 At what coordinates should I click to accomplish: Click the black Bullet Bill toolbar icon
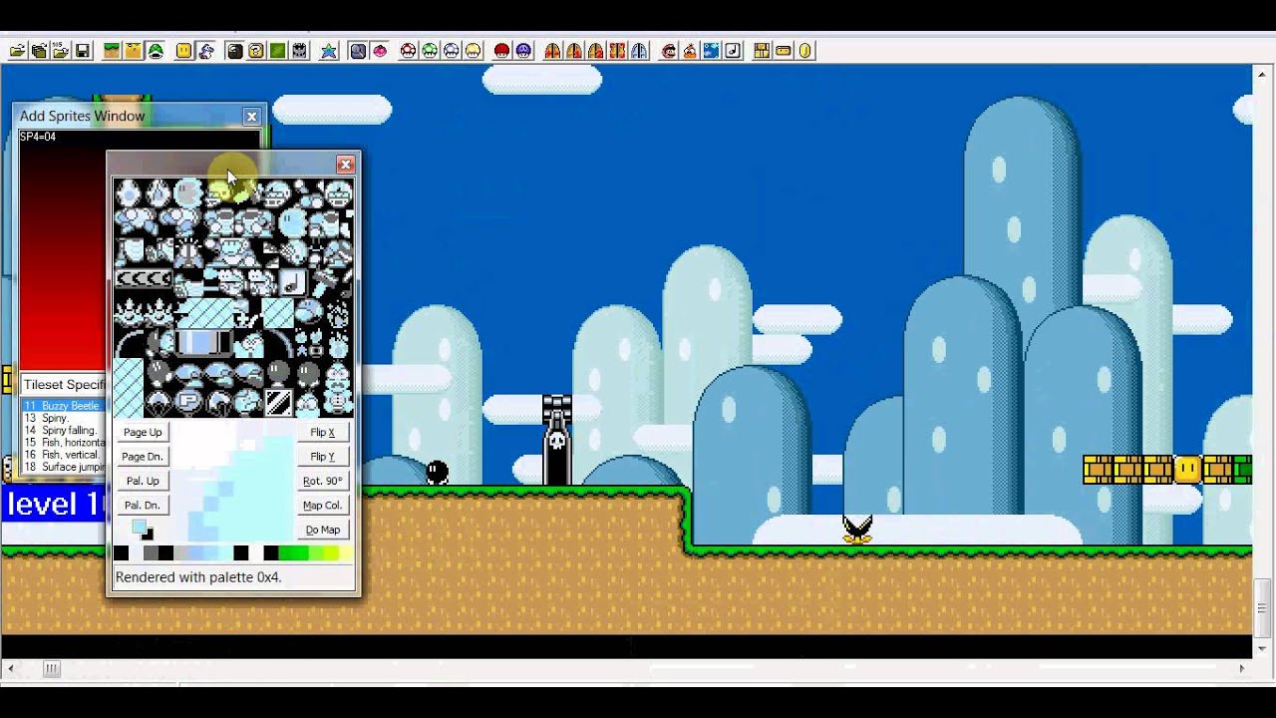pyautogui.click(x=235, y=51)
